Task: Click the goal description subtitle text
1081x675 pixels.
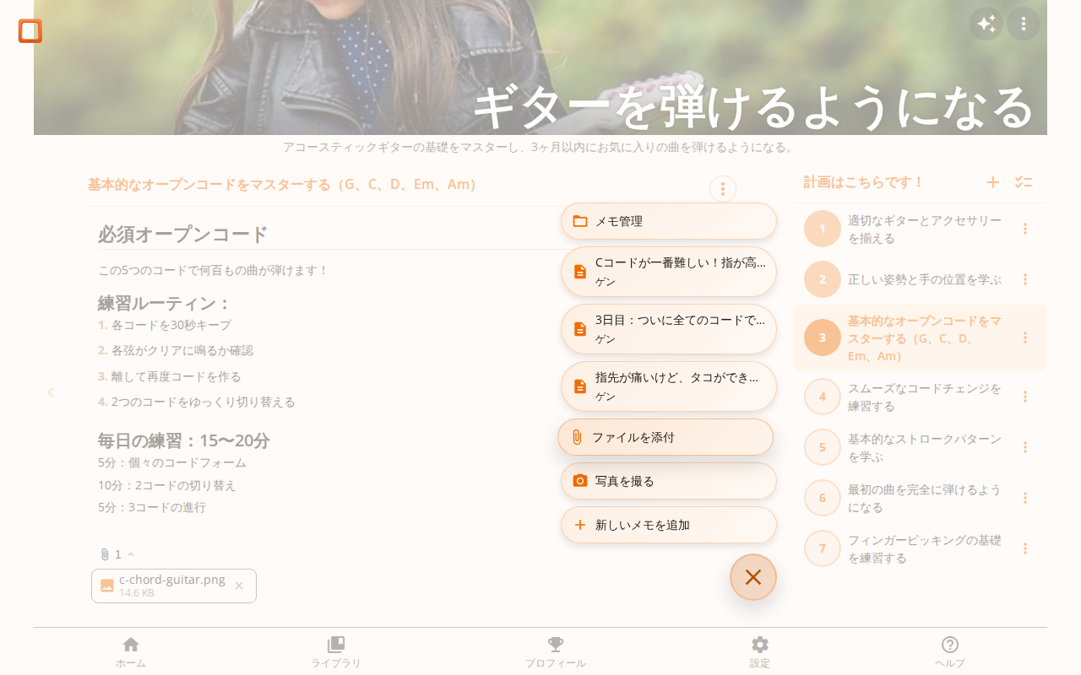Action: click(x=540, y=147)
